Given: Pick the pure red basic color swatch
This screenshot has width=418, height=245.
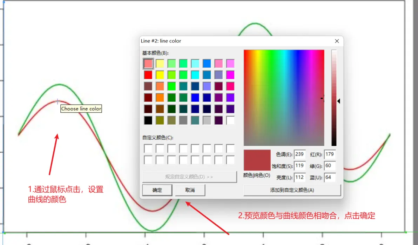Looking at the screenshot, I should (x=148, y=75).
